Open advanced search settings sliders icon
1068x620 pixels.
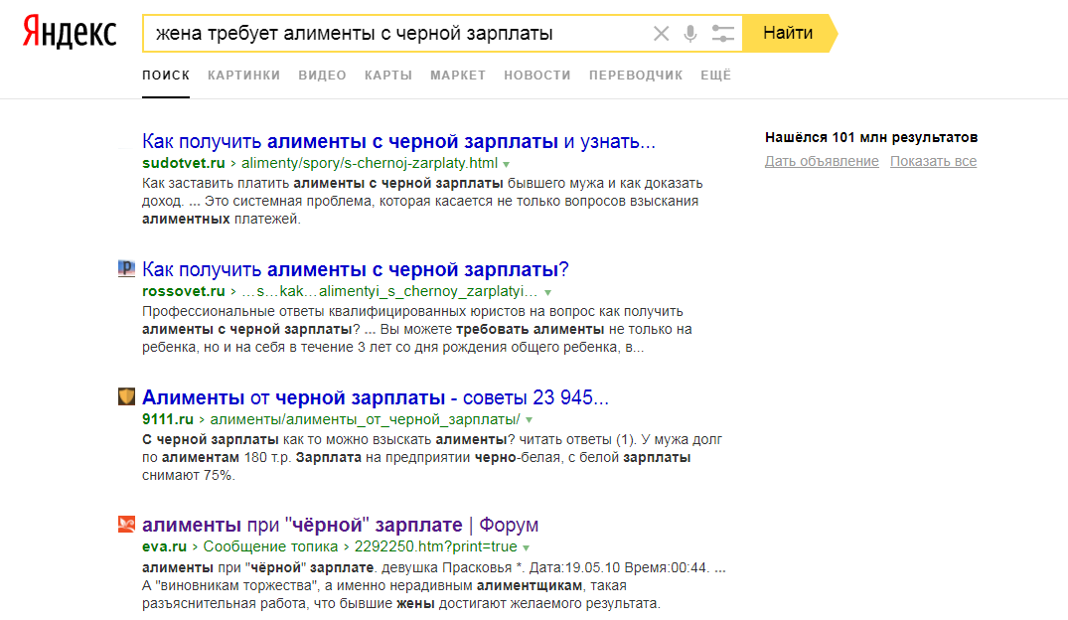coord(722,34)
